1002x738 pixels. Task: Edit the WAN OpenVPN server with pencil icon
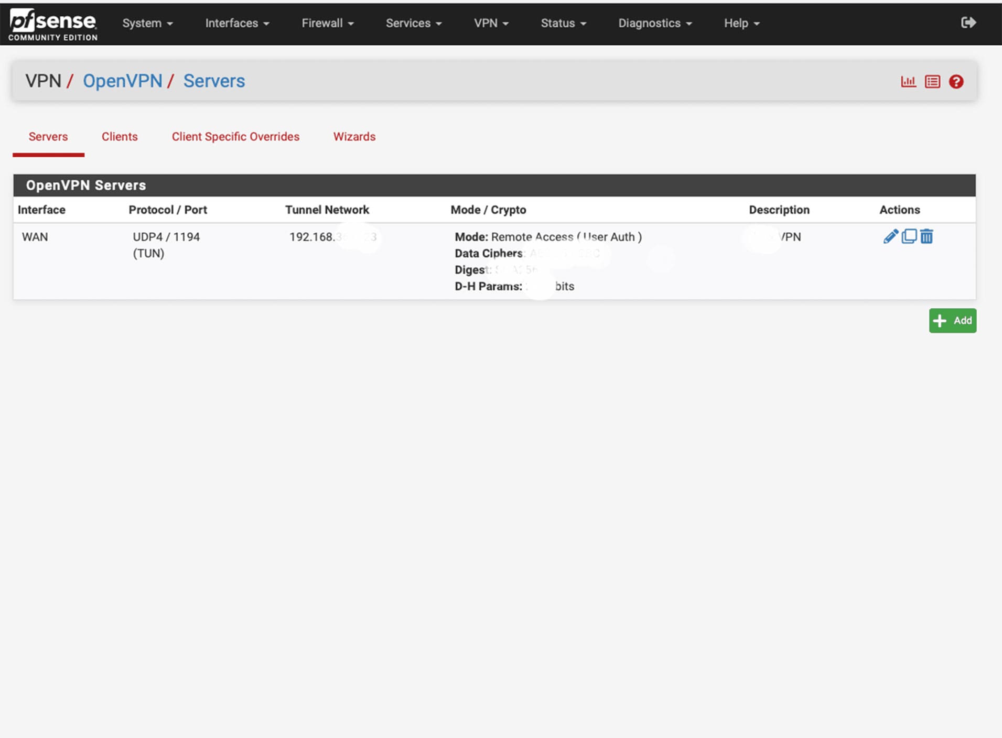coord(890,236)
